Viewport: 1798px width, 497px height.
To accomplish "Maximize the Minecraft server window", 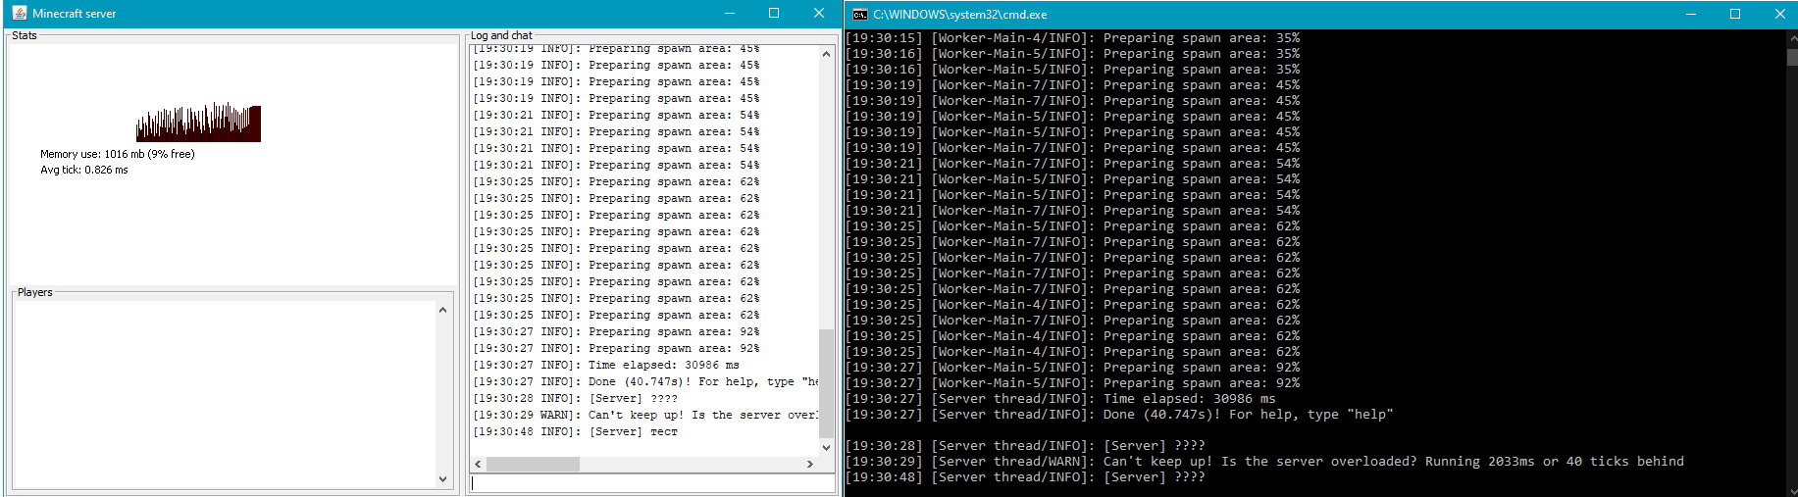I will point(774,14).
